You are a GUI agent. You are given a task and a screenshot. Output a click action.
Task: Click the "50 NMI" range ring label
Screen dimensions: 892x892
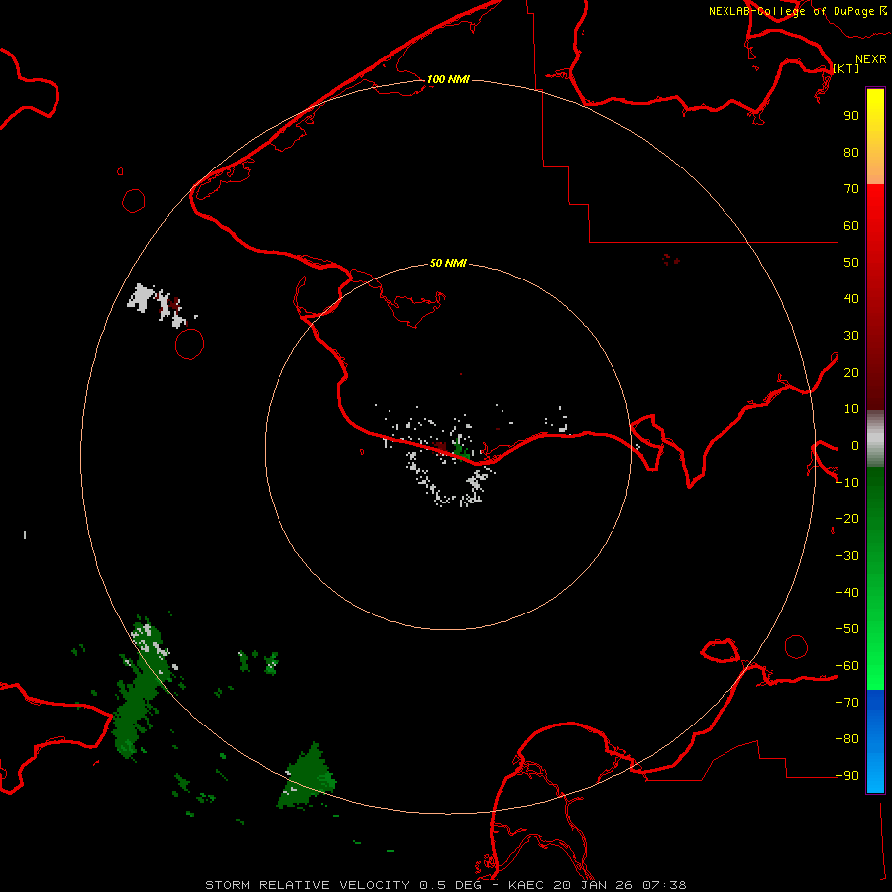448,263
